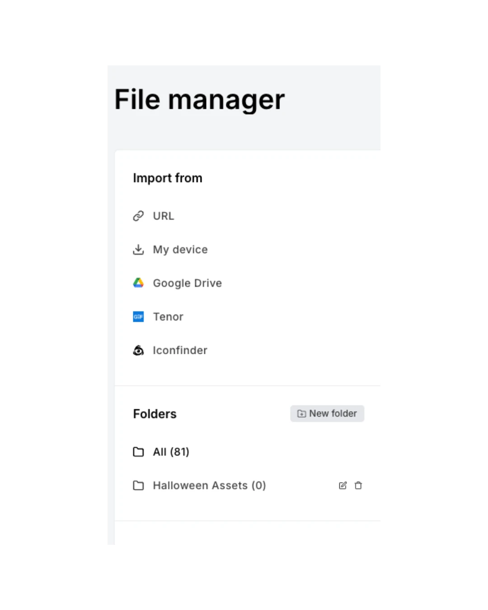Delete Halloween Assets using the trash icon
488x610 pixels.
pos(358,485)
